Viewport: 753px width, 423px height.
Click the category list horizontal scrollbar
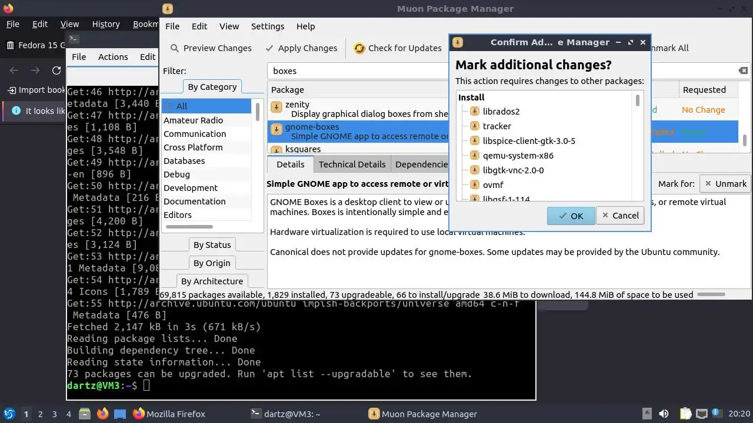[189, 227]
